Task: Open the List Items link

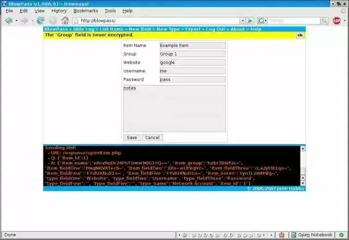Action: [111, 29]
